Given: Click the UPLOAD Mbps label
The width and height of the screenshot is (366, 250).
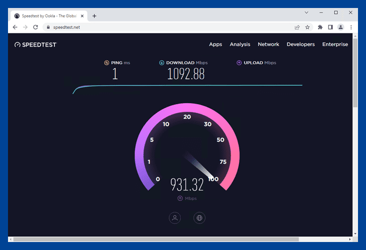Looking at the screenshot, I should pyautogui.click(x=260, y=63).
